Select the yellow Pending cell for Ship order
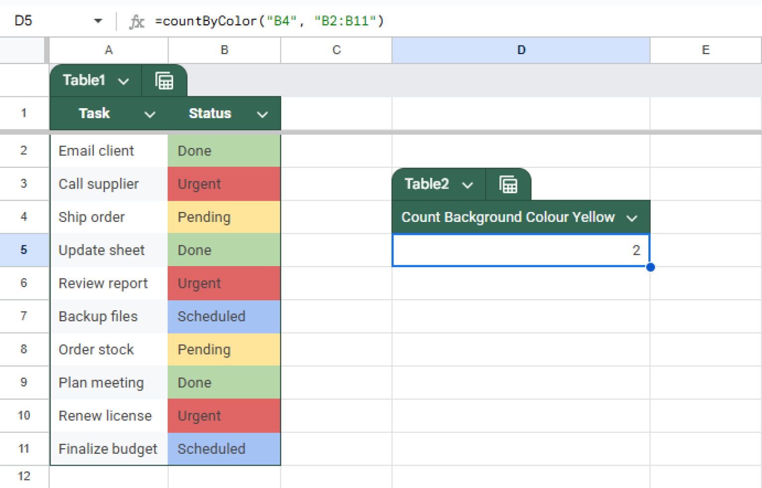The height and width of the screenshot is (488, 762). pyautogui.click(x=224, y=217)
